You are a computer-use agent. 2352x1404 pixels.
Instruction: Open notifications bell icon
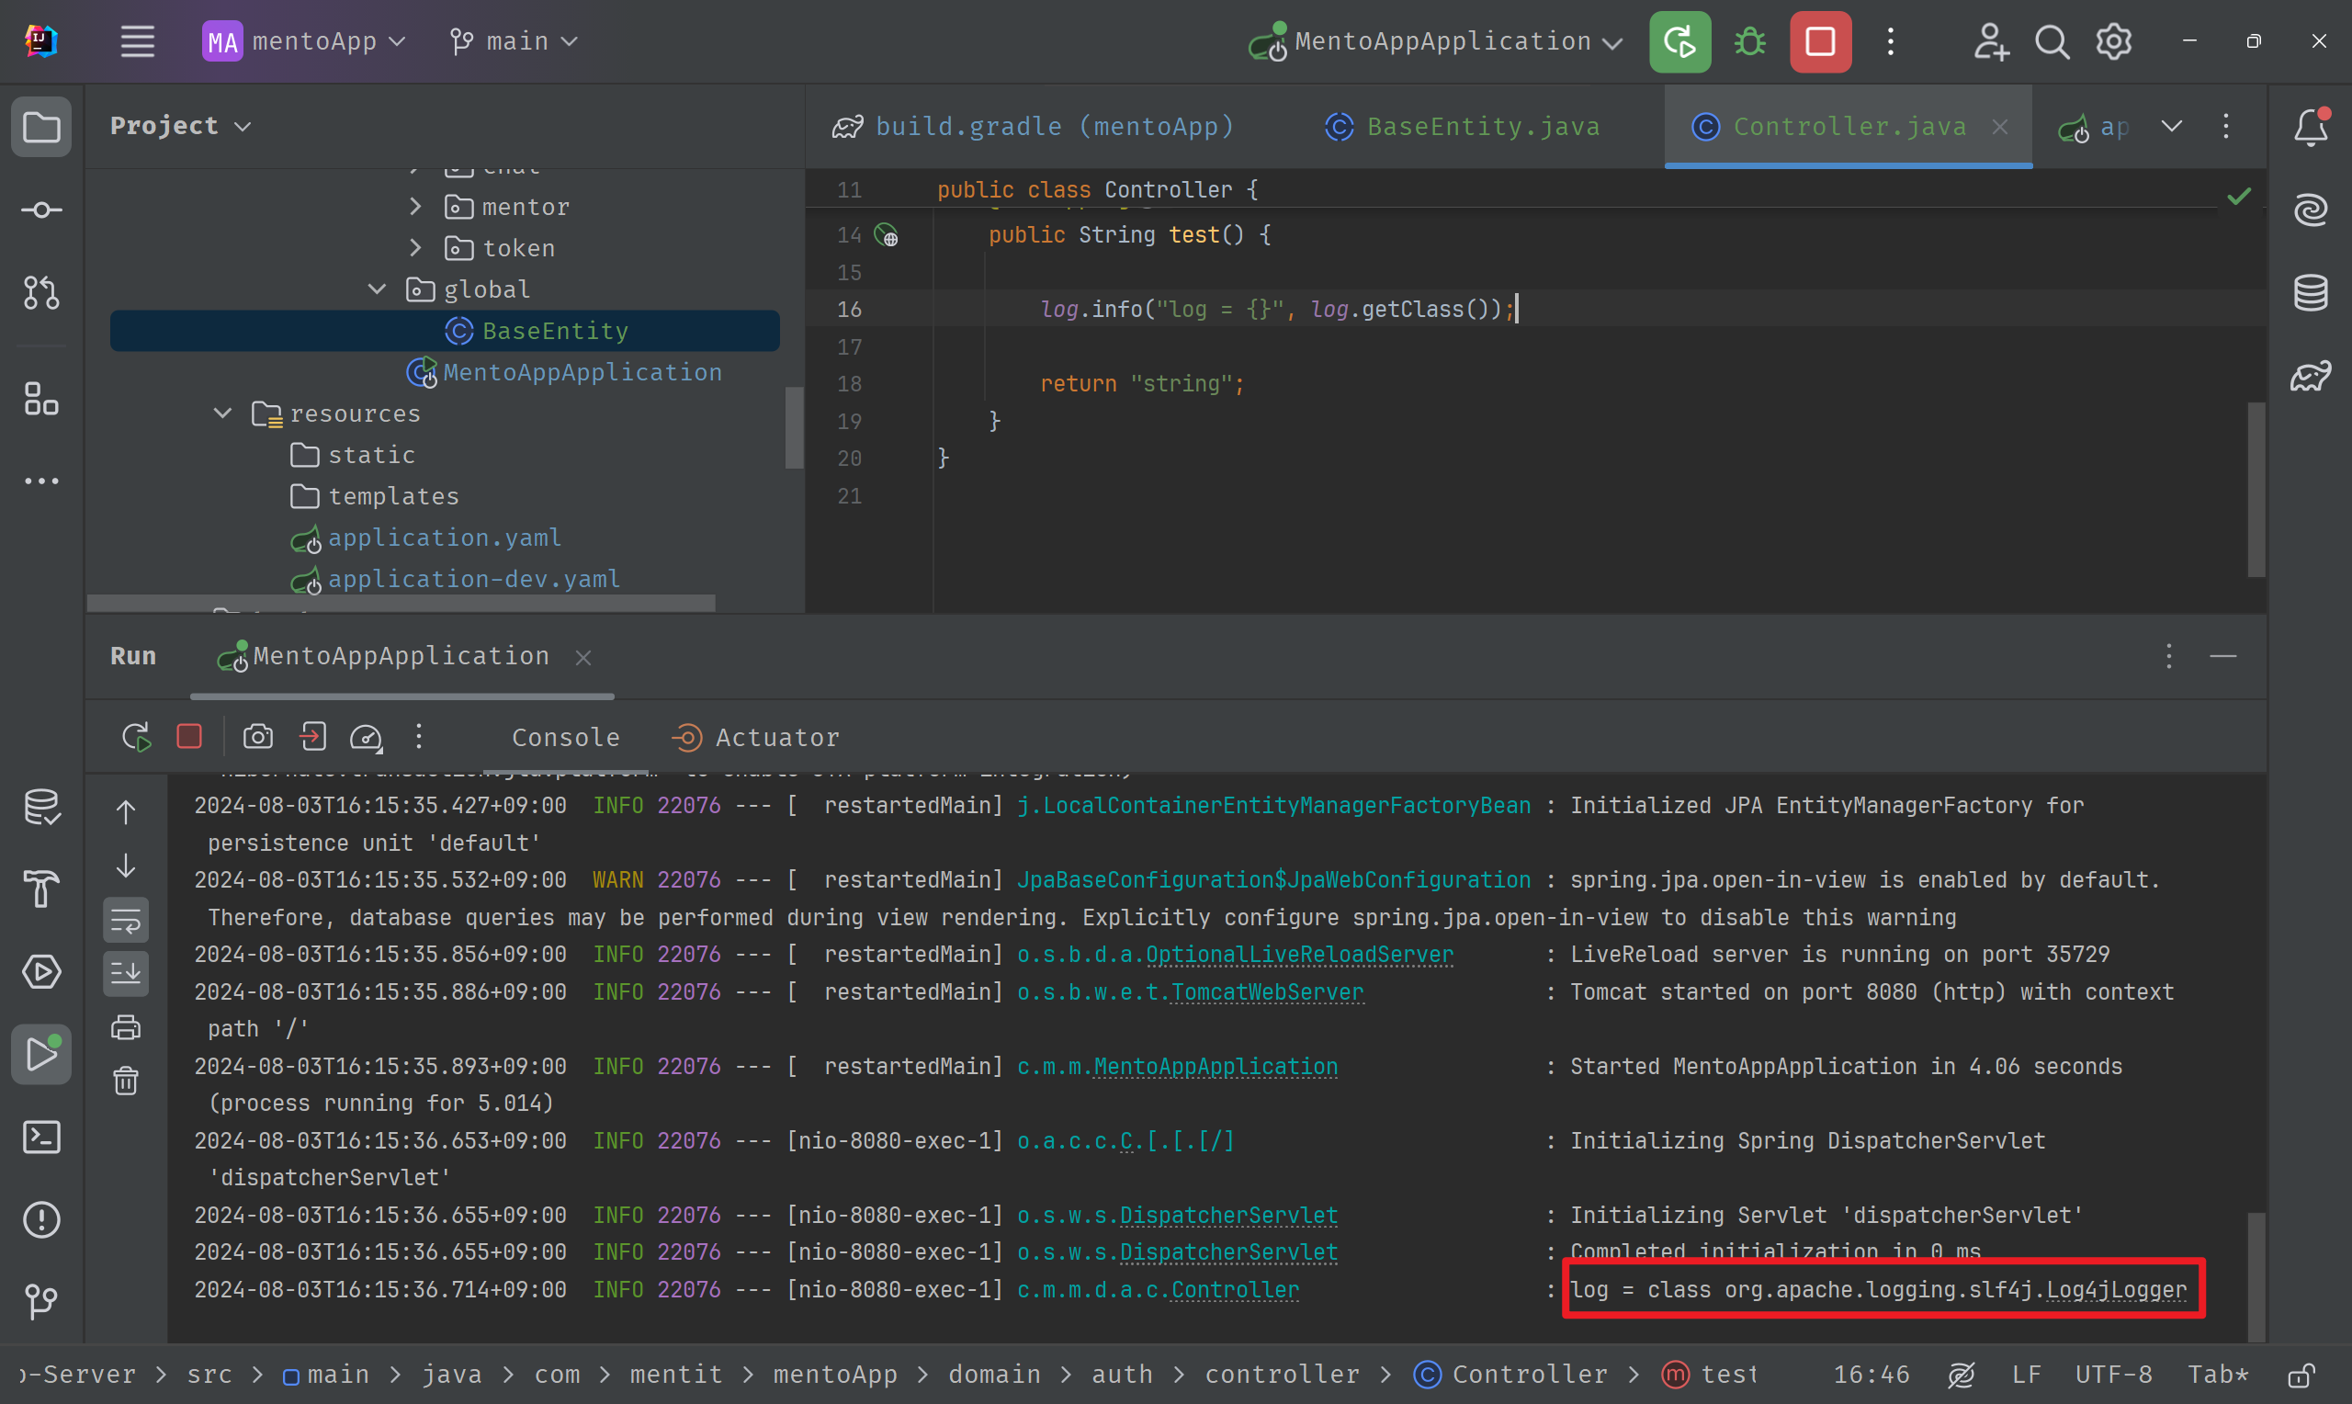[2311, 127]
